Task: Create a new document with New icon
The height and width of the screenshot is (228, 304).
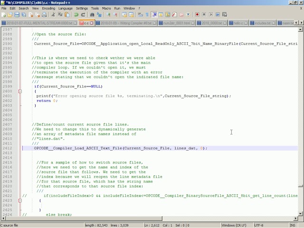Action: [3, 15]
